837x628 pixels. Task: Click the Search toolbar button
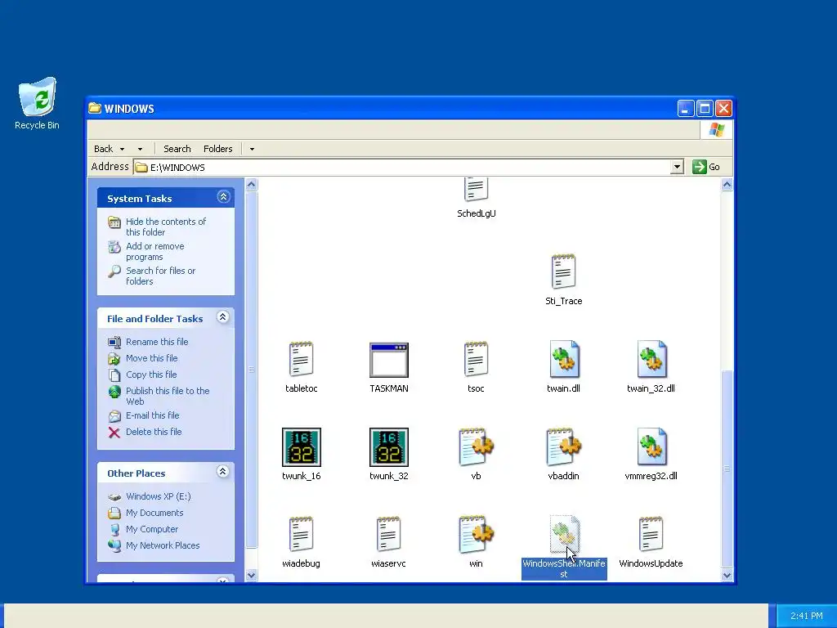pos(177,149)
